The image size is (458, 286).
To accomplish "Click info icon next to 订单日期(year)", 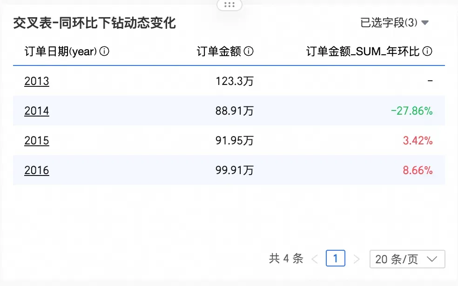I will coord(104,51).
